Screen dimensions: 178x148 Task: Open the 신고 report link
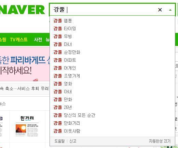tap(73, 141)
